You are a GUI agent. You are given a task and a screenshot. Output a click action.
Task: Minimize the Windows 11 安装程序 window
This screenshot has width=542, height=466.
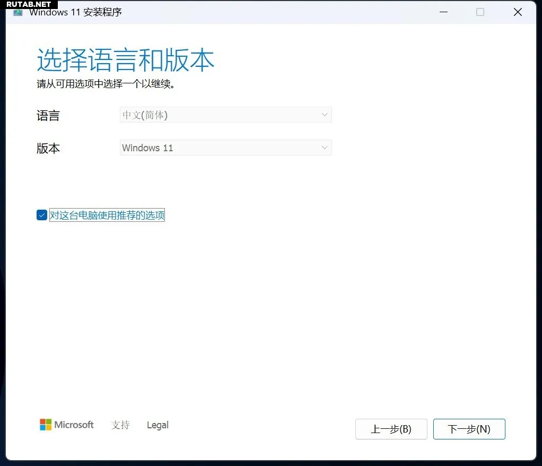pos(442,12)
